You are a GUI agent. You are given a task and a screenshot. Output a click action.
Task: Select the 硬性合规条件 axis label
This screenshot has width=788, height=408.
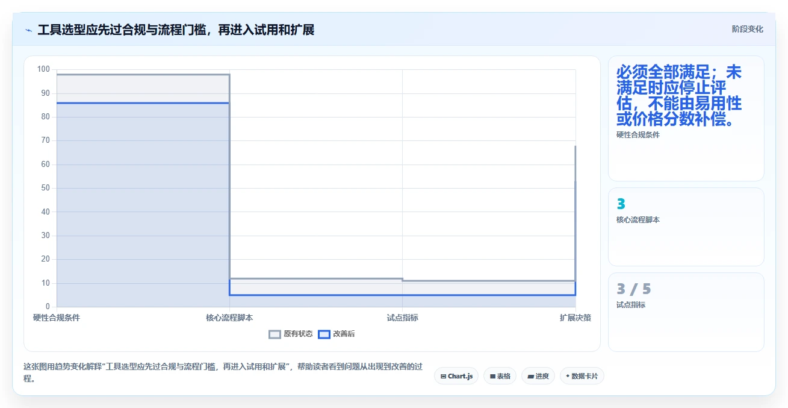(57, 318)
